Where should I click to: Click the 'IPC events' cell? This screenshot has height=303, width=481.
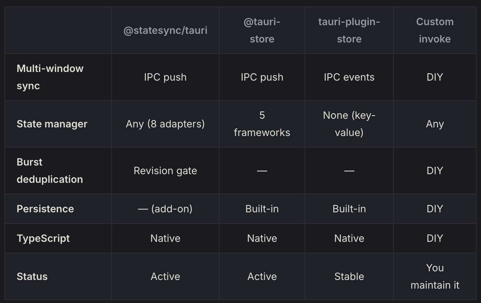(x=349, y=77)
